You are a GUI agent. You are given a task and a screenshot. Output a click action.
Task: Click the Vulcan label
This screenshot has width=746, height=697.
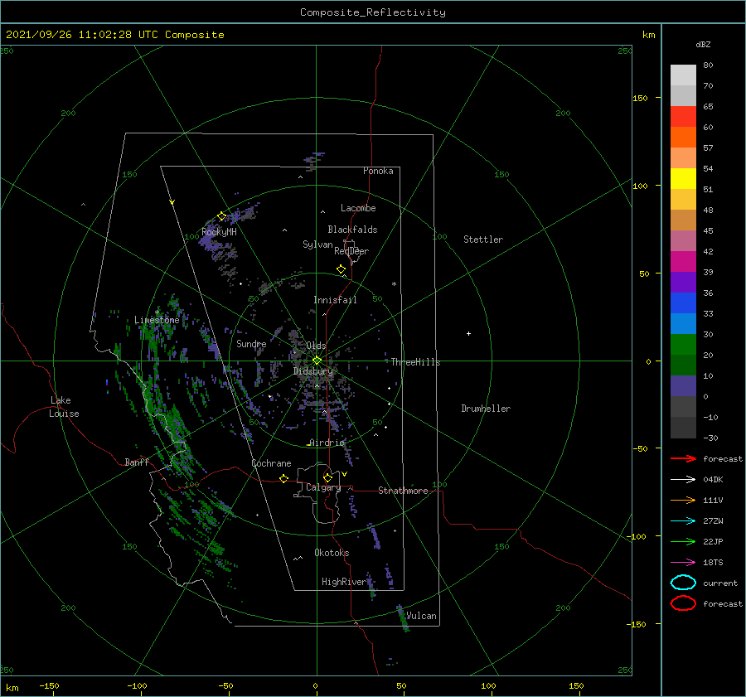[421, 616]
